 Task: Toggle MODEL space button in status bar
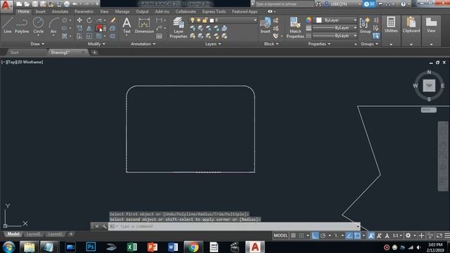tap(281, 235)
